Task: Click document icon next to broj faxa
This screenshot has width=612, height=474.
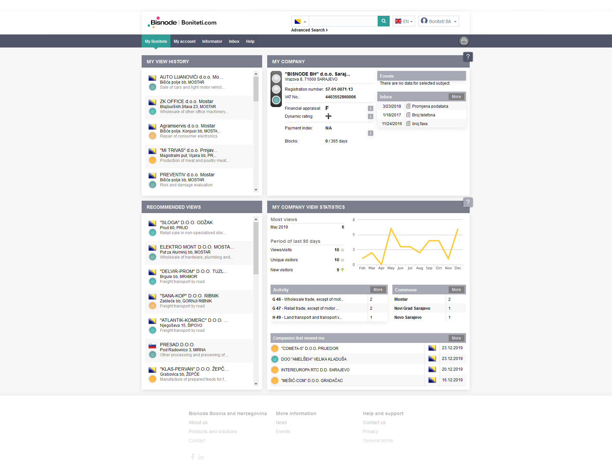Action: pyautogui.click(x=408, y=124)
